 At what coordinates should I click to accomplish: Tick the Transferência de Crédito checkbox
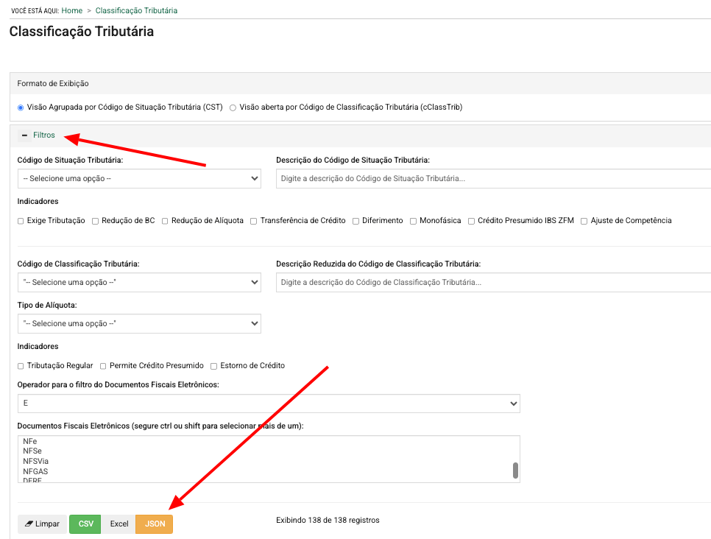pyautogui.click(x=254, y=221)
